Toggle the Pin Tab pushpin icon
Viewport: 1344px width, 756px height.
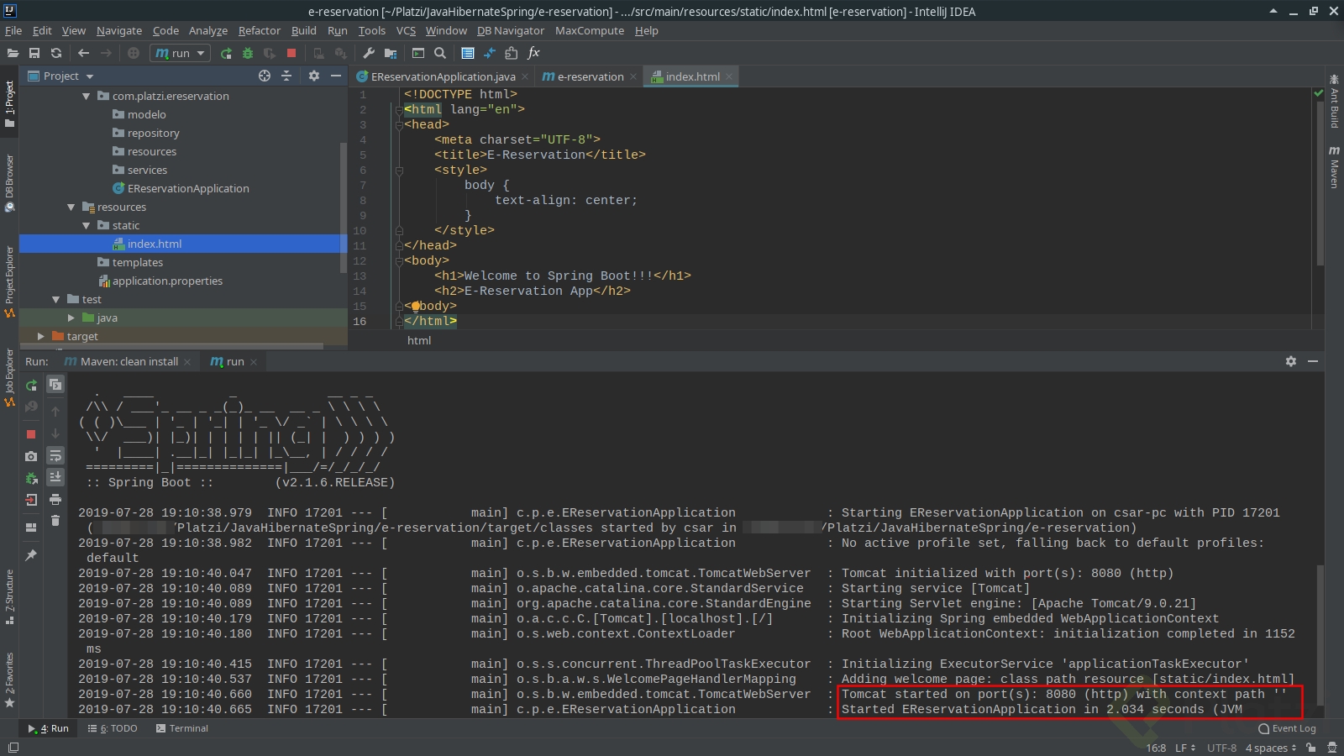click(x=31, y=555)
